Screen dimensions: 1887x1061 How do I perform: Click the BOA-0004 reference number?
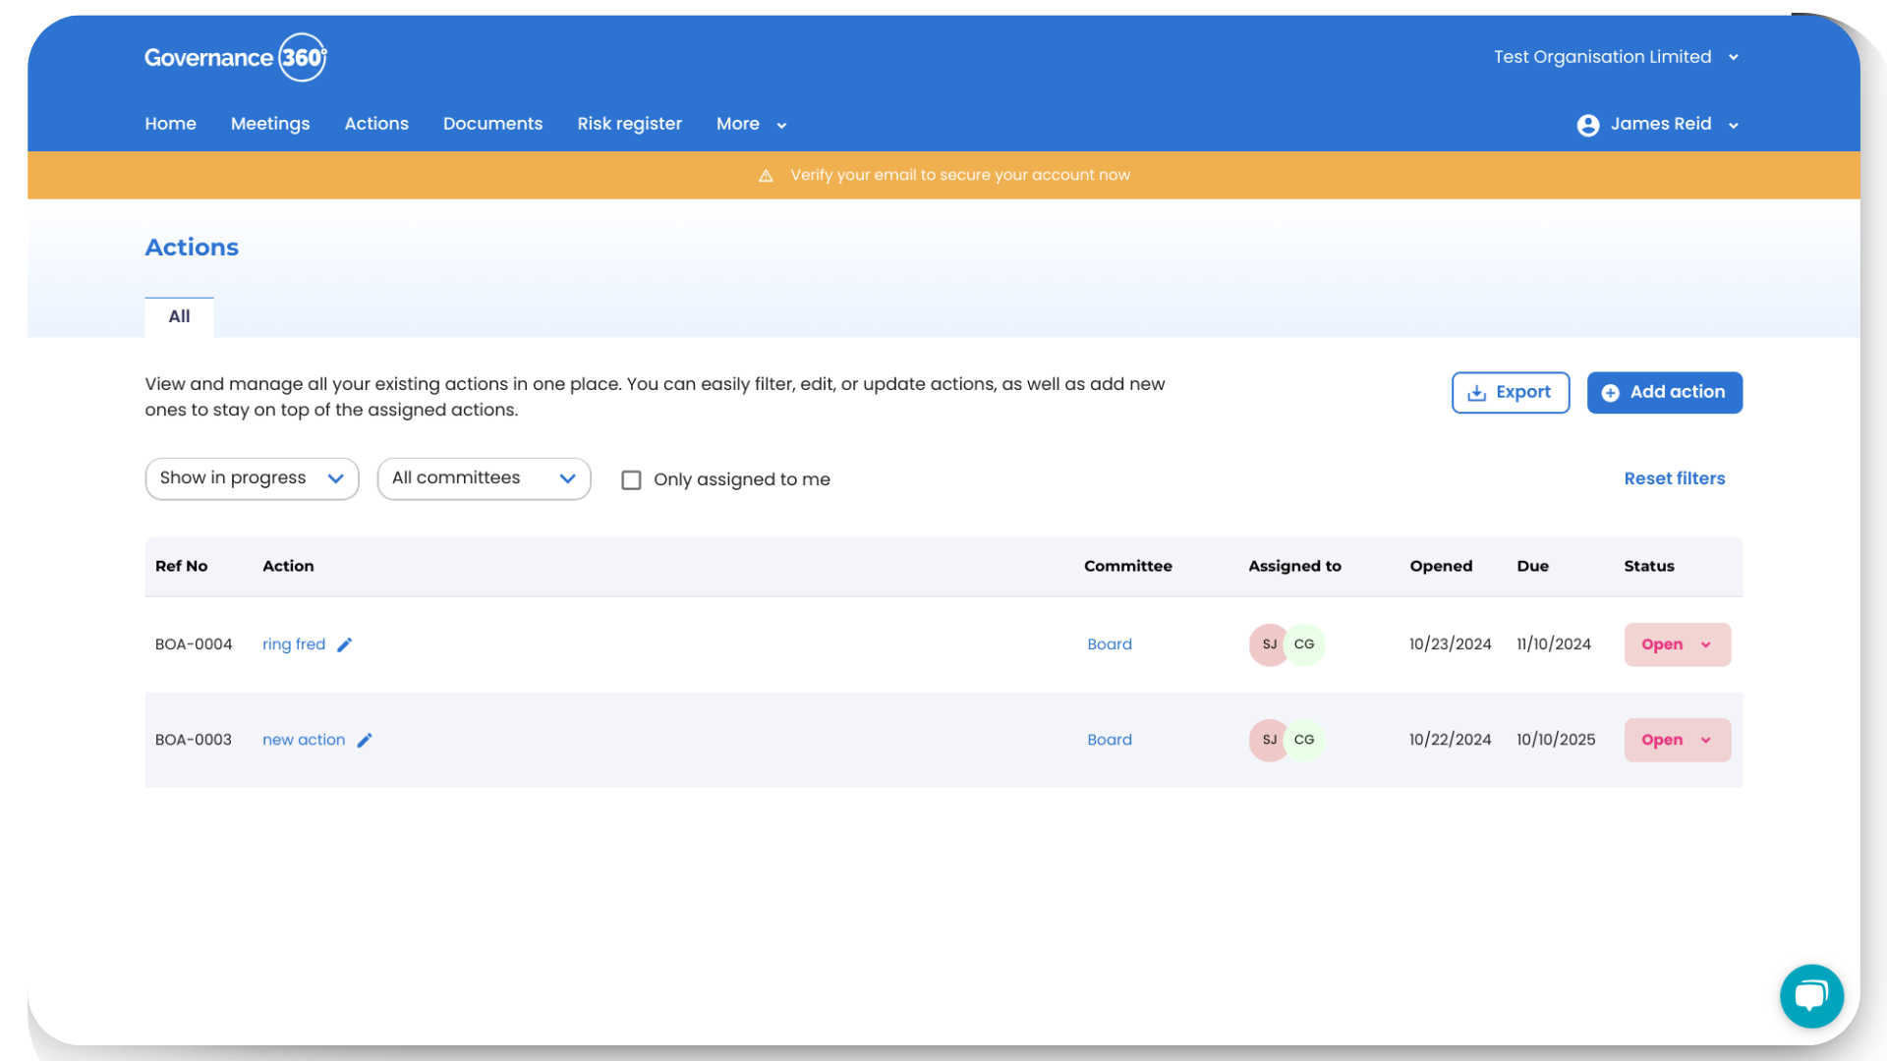click(194, 644)
